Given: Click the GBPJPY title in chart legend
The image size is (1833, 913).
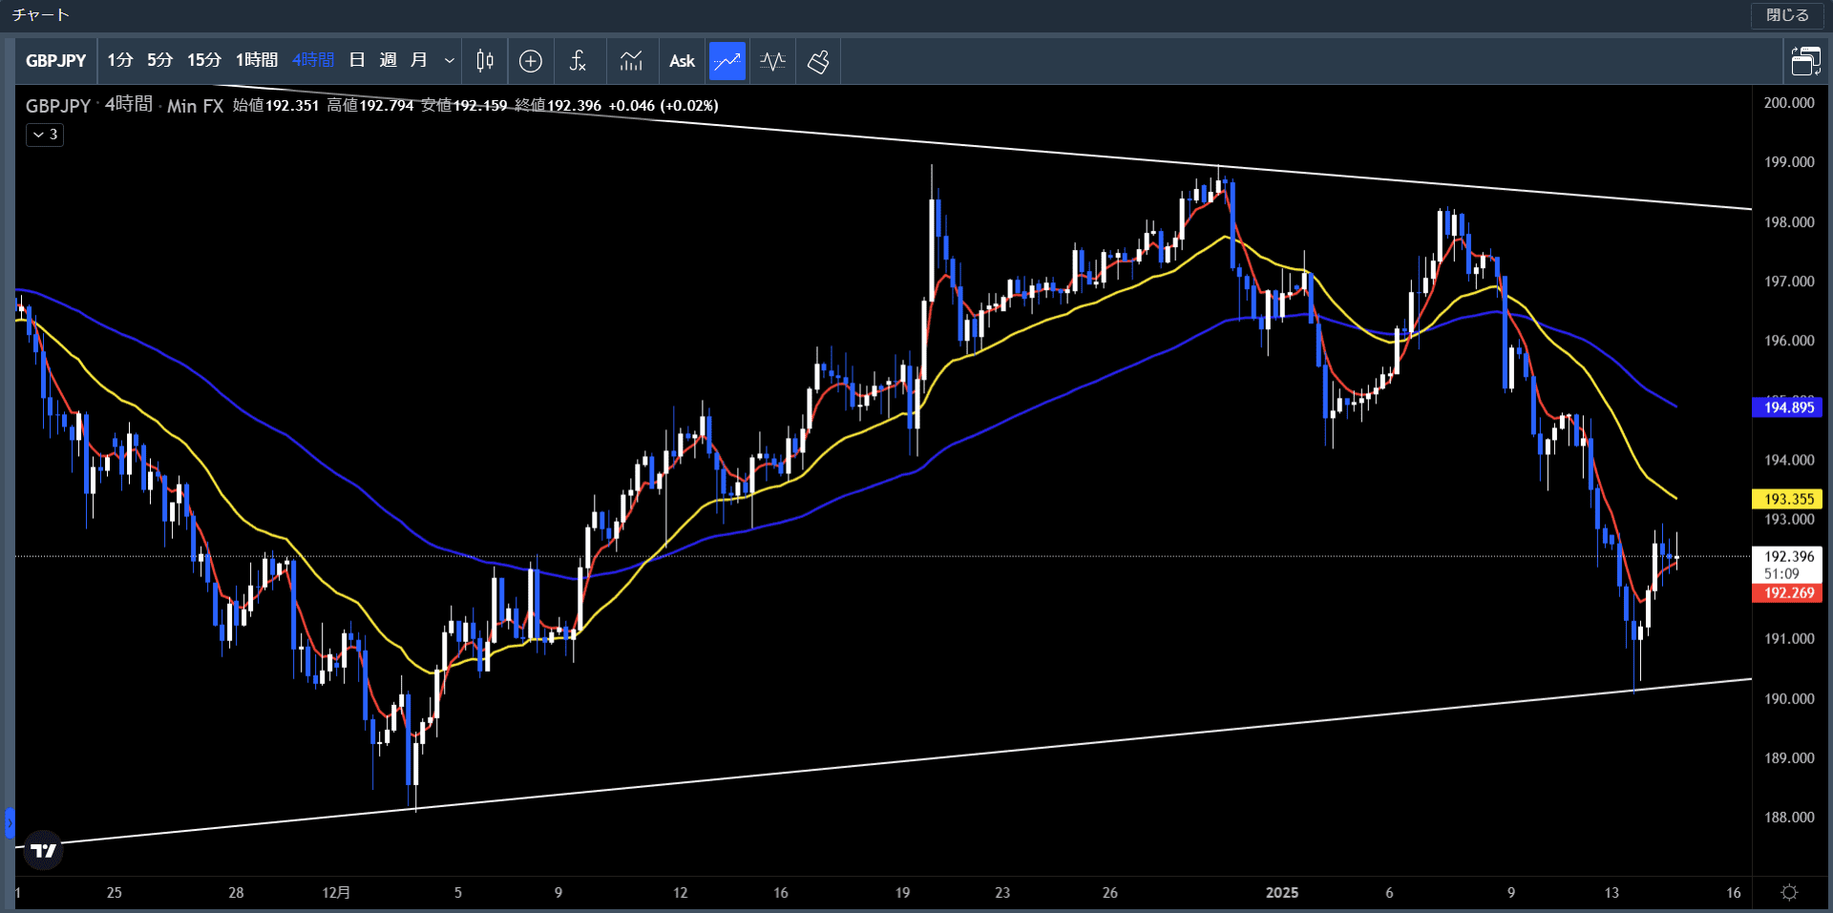Looking at the screenshot, I should click(58, 106).
